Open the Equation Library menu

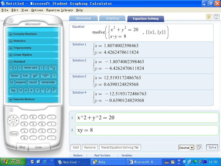(59, 10)
